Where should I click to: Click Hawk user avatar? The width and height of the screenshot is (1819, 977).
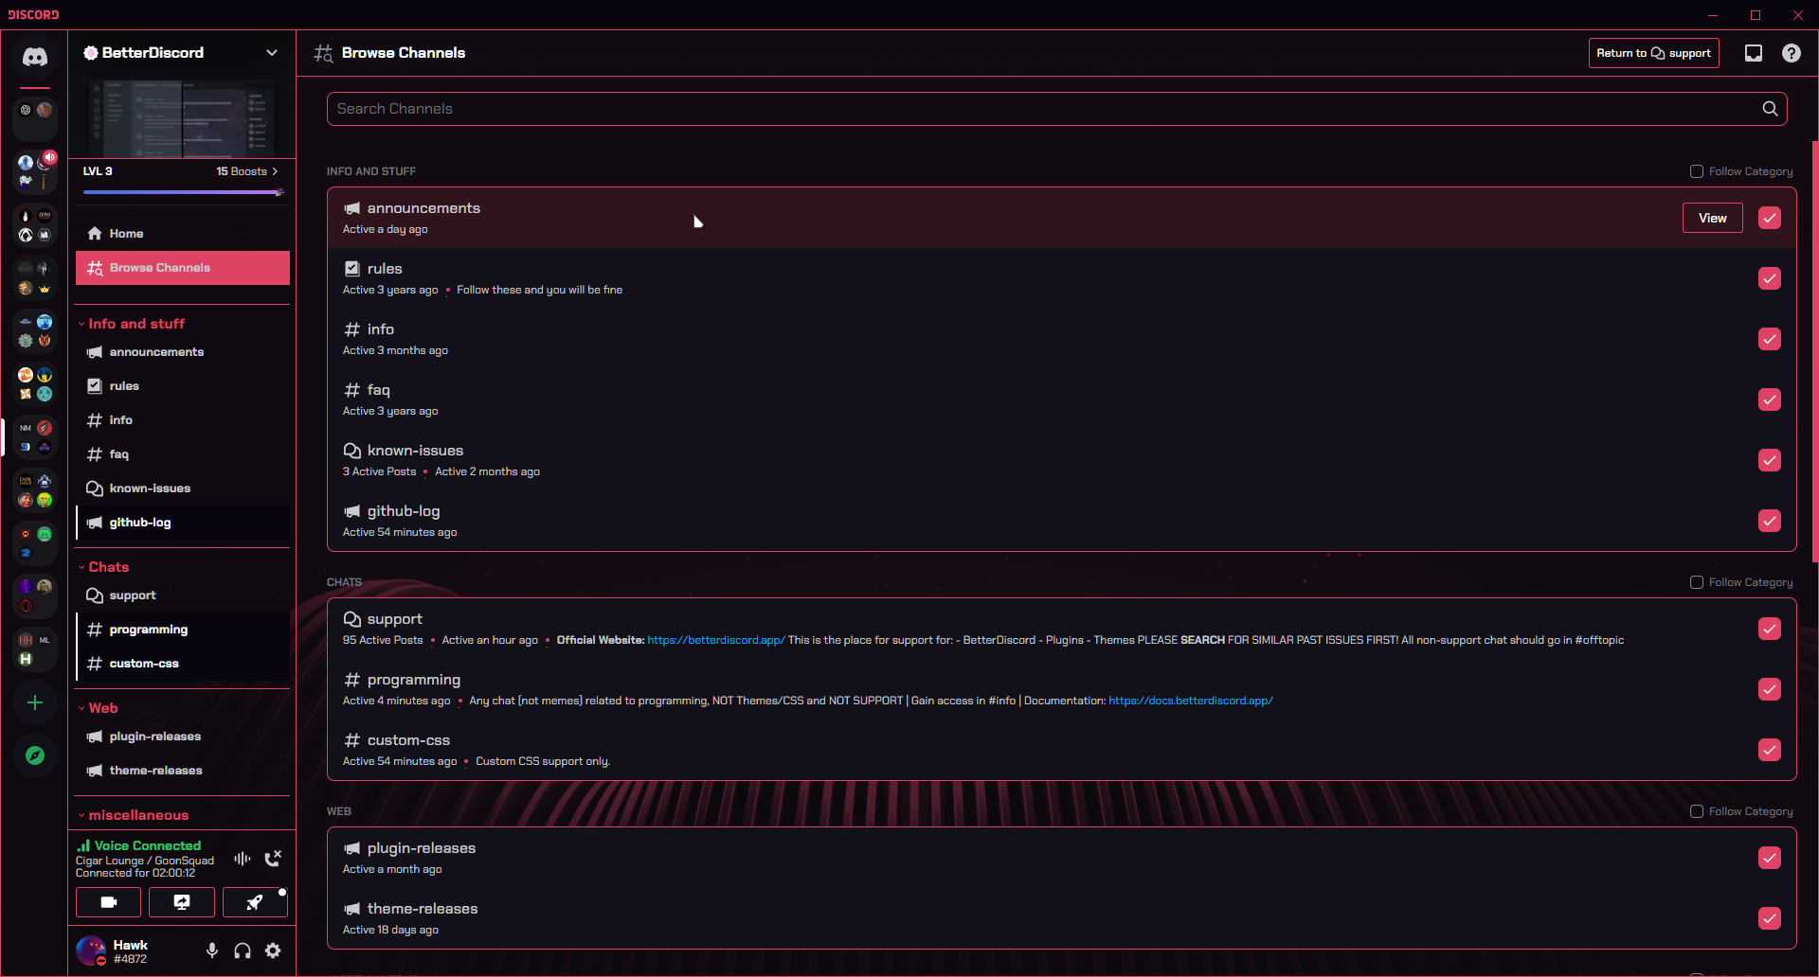pyautogui.click(x=91, y=950)
